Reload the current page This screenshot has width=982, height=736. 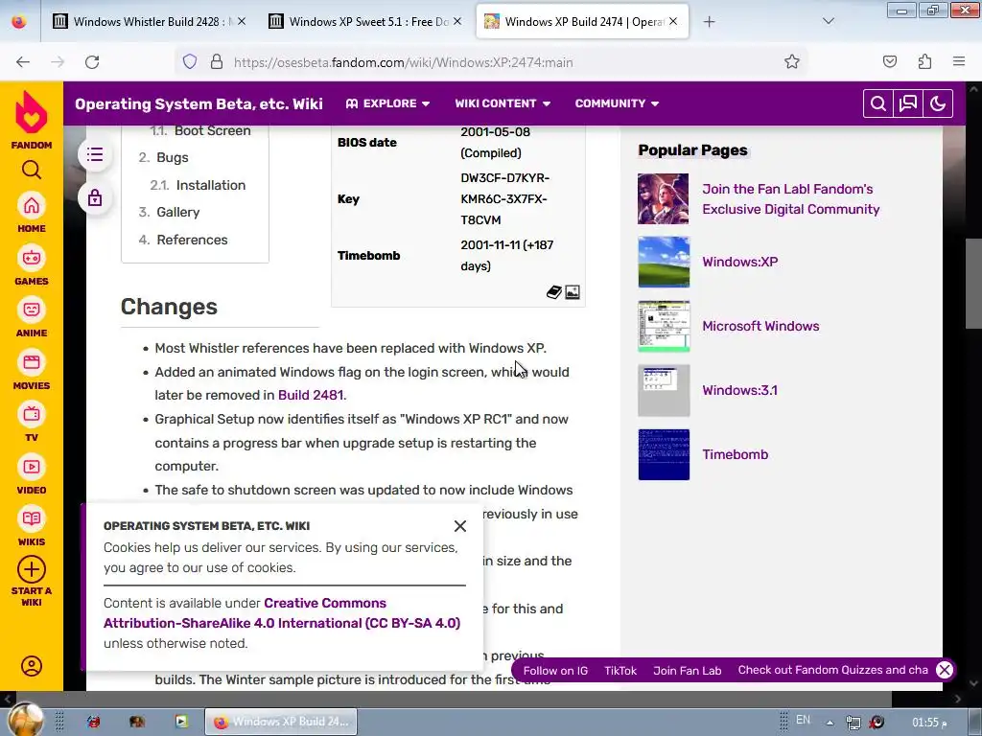click(92, 62)
